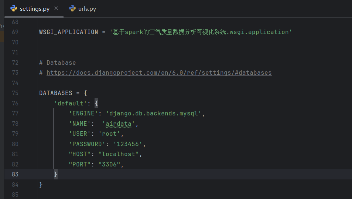Click the '# Database' comment text
This screenshot has height=199, width=352.
(58, 63)
